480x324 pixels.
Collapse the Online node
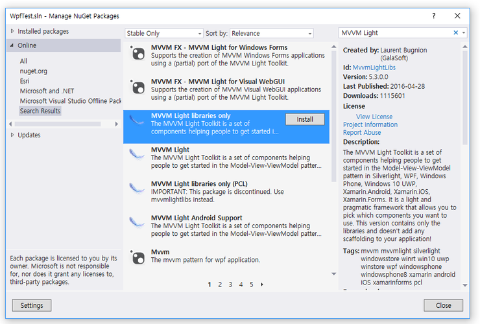click(x=12, y=45)
